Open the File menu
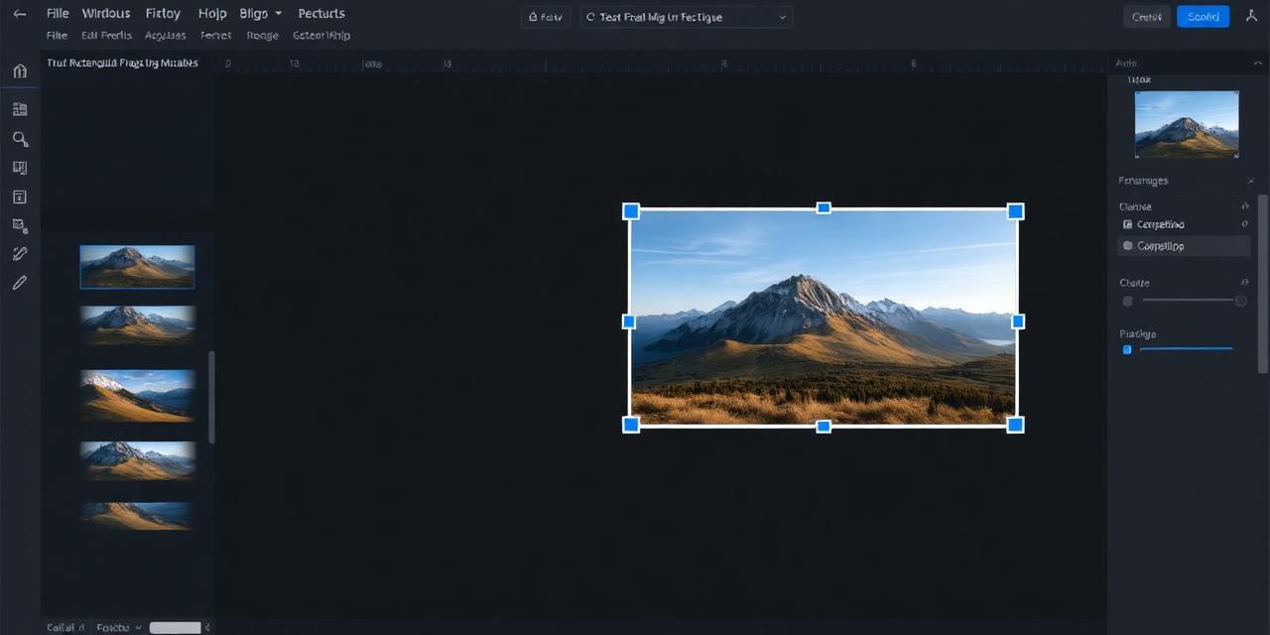The width and height of the screenshot is (1270, 635). click(x=57, y=13)
